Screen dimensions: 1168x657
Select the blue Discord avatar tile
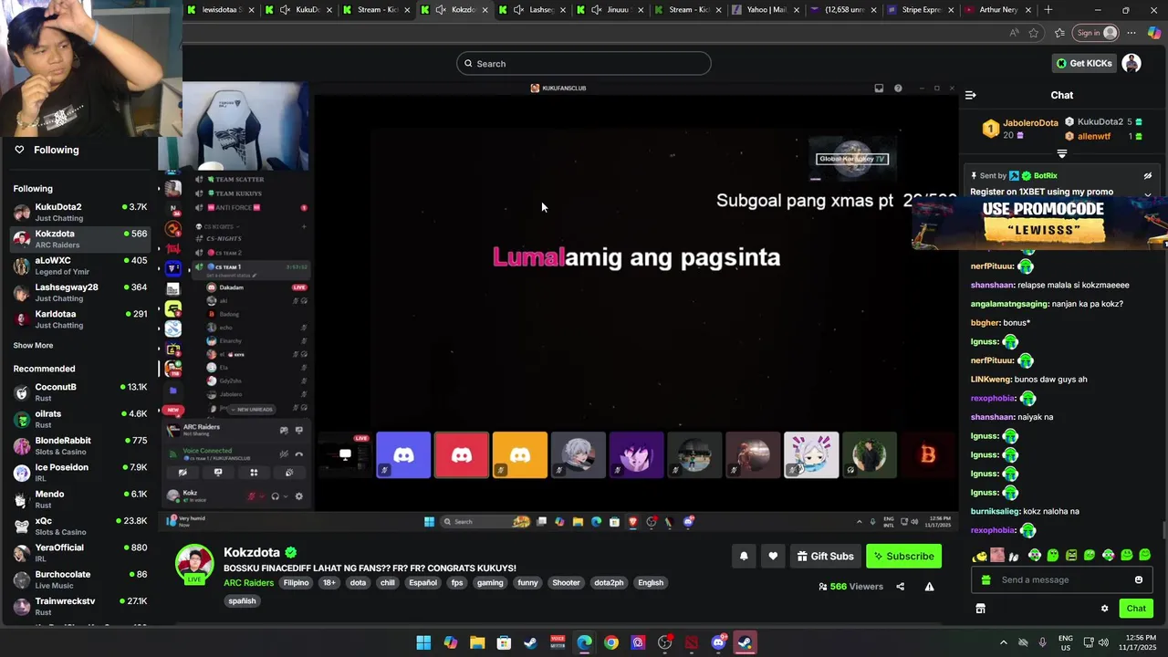point(403,454)
